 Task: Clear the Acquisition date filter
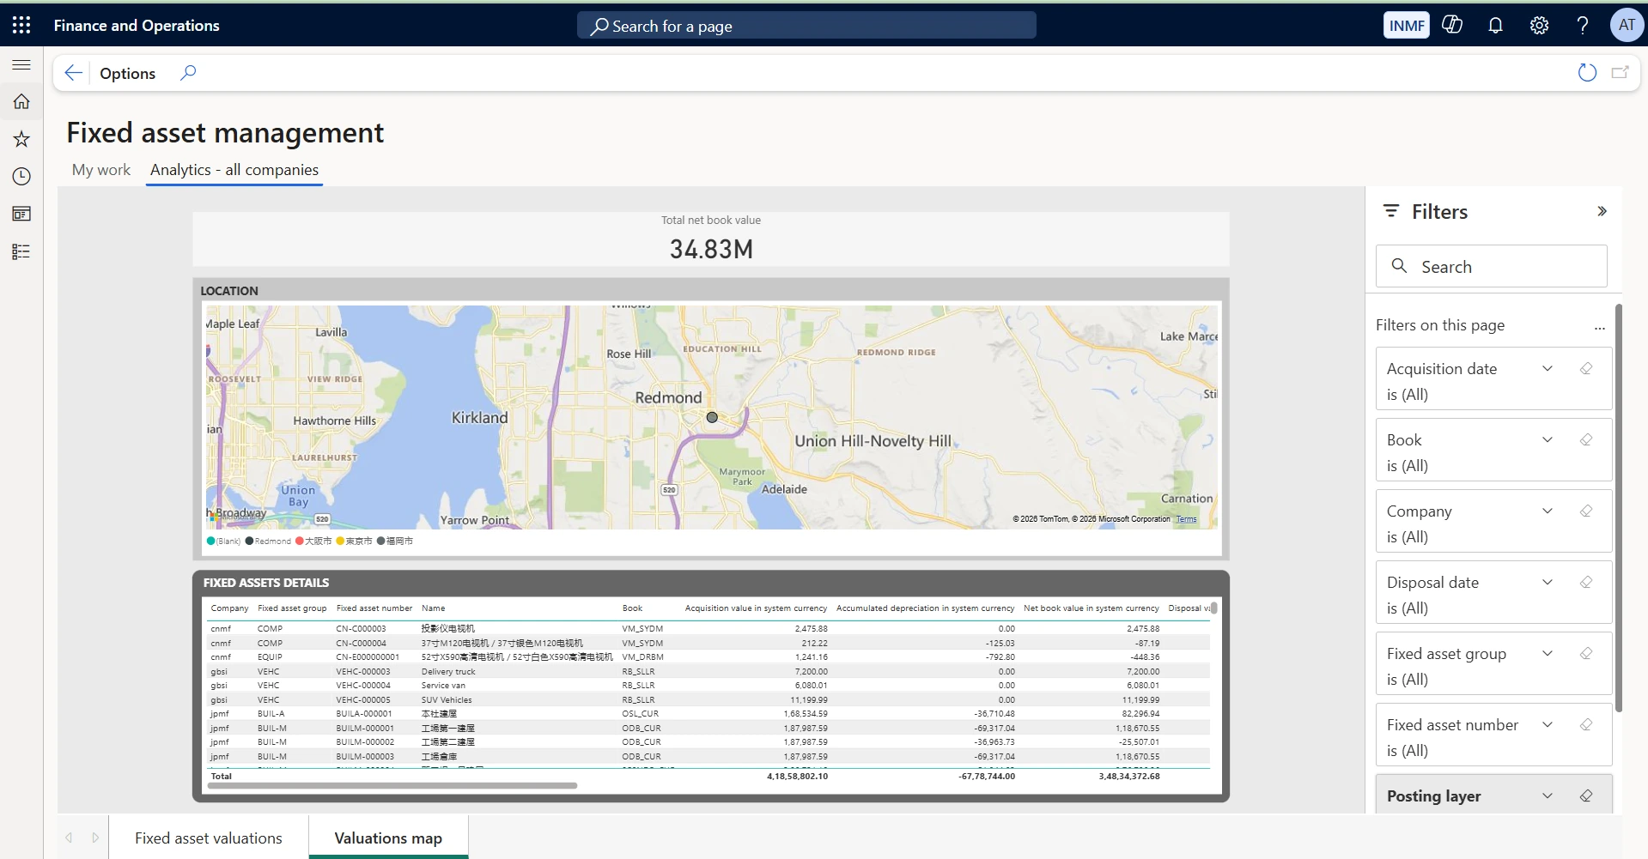[1586, 369]
